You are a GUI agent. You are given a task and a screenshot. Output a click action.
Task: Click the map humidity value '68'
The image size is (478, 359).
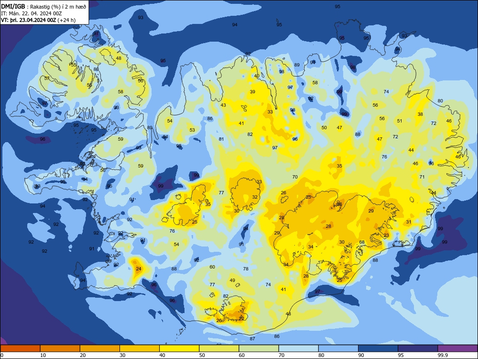click(362, 242)
